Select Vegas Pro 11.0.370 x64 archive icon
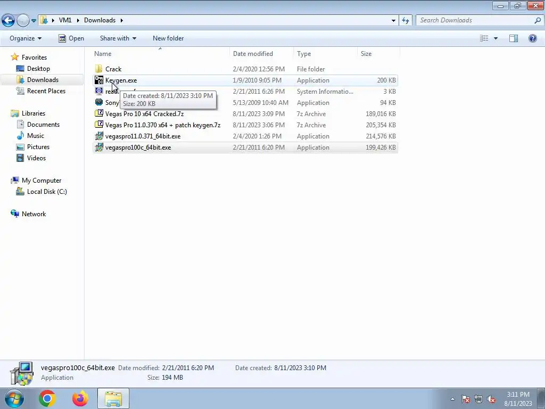The height and width of the screenshot is (409, 545). tap(99, 125)
